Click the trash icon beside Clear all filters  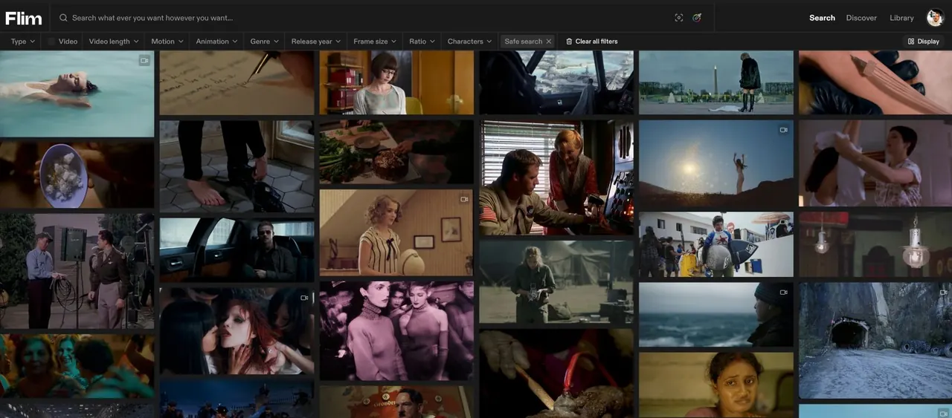pyautogui.click(x=569, y=42)
